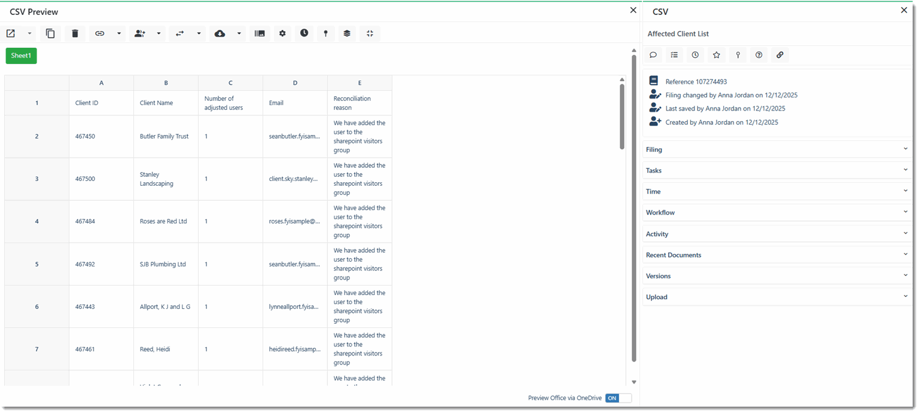Click Reed, Heidi cell

click(x=166, y=349)
